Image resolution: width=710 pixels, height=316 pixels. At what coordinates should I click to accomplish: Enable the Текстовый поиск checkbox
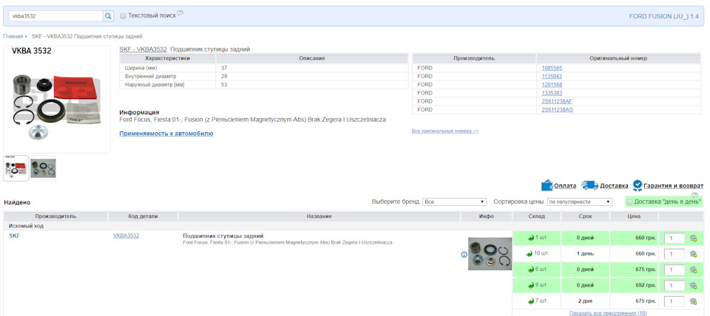[123, 16]
